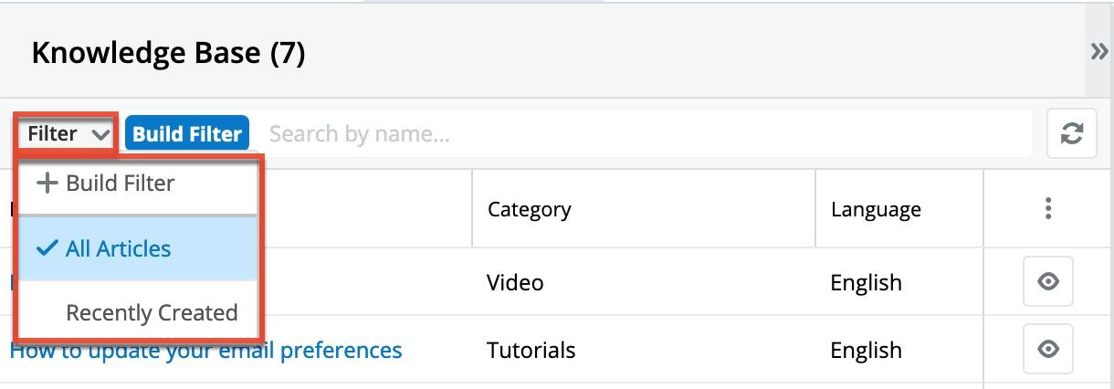This screenshot has width=1114, height=389.
Task: Click the Knowledge Base (7) title
Action: [168, 53]
